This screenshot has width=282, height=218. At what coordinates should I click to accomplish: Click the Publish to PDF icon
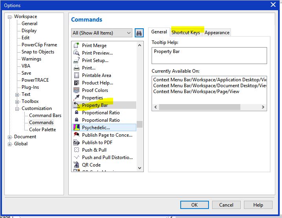[77, 142]
